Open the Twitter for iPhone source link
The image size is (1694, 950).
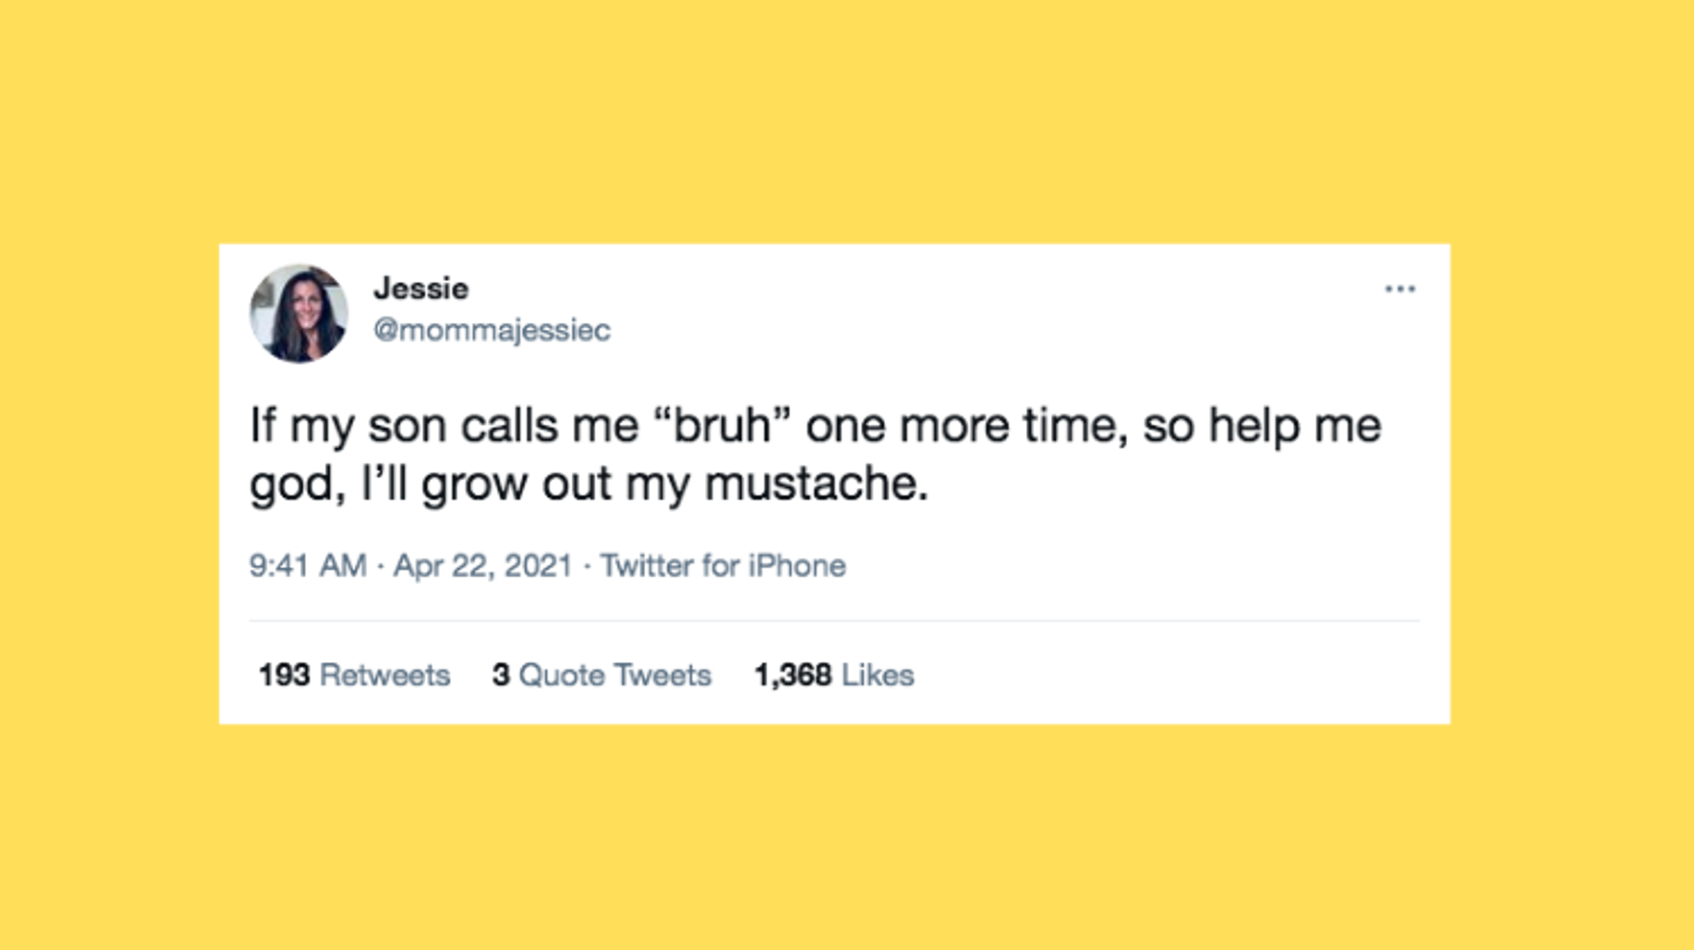point(722,566)
